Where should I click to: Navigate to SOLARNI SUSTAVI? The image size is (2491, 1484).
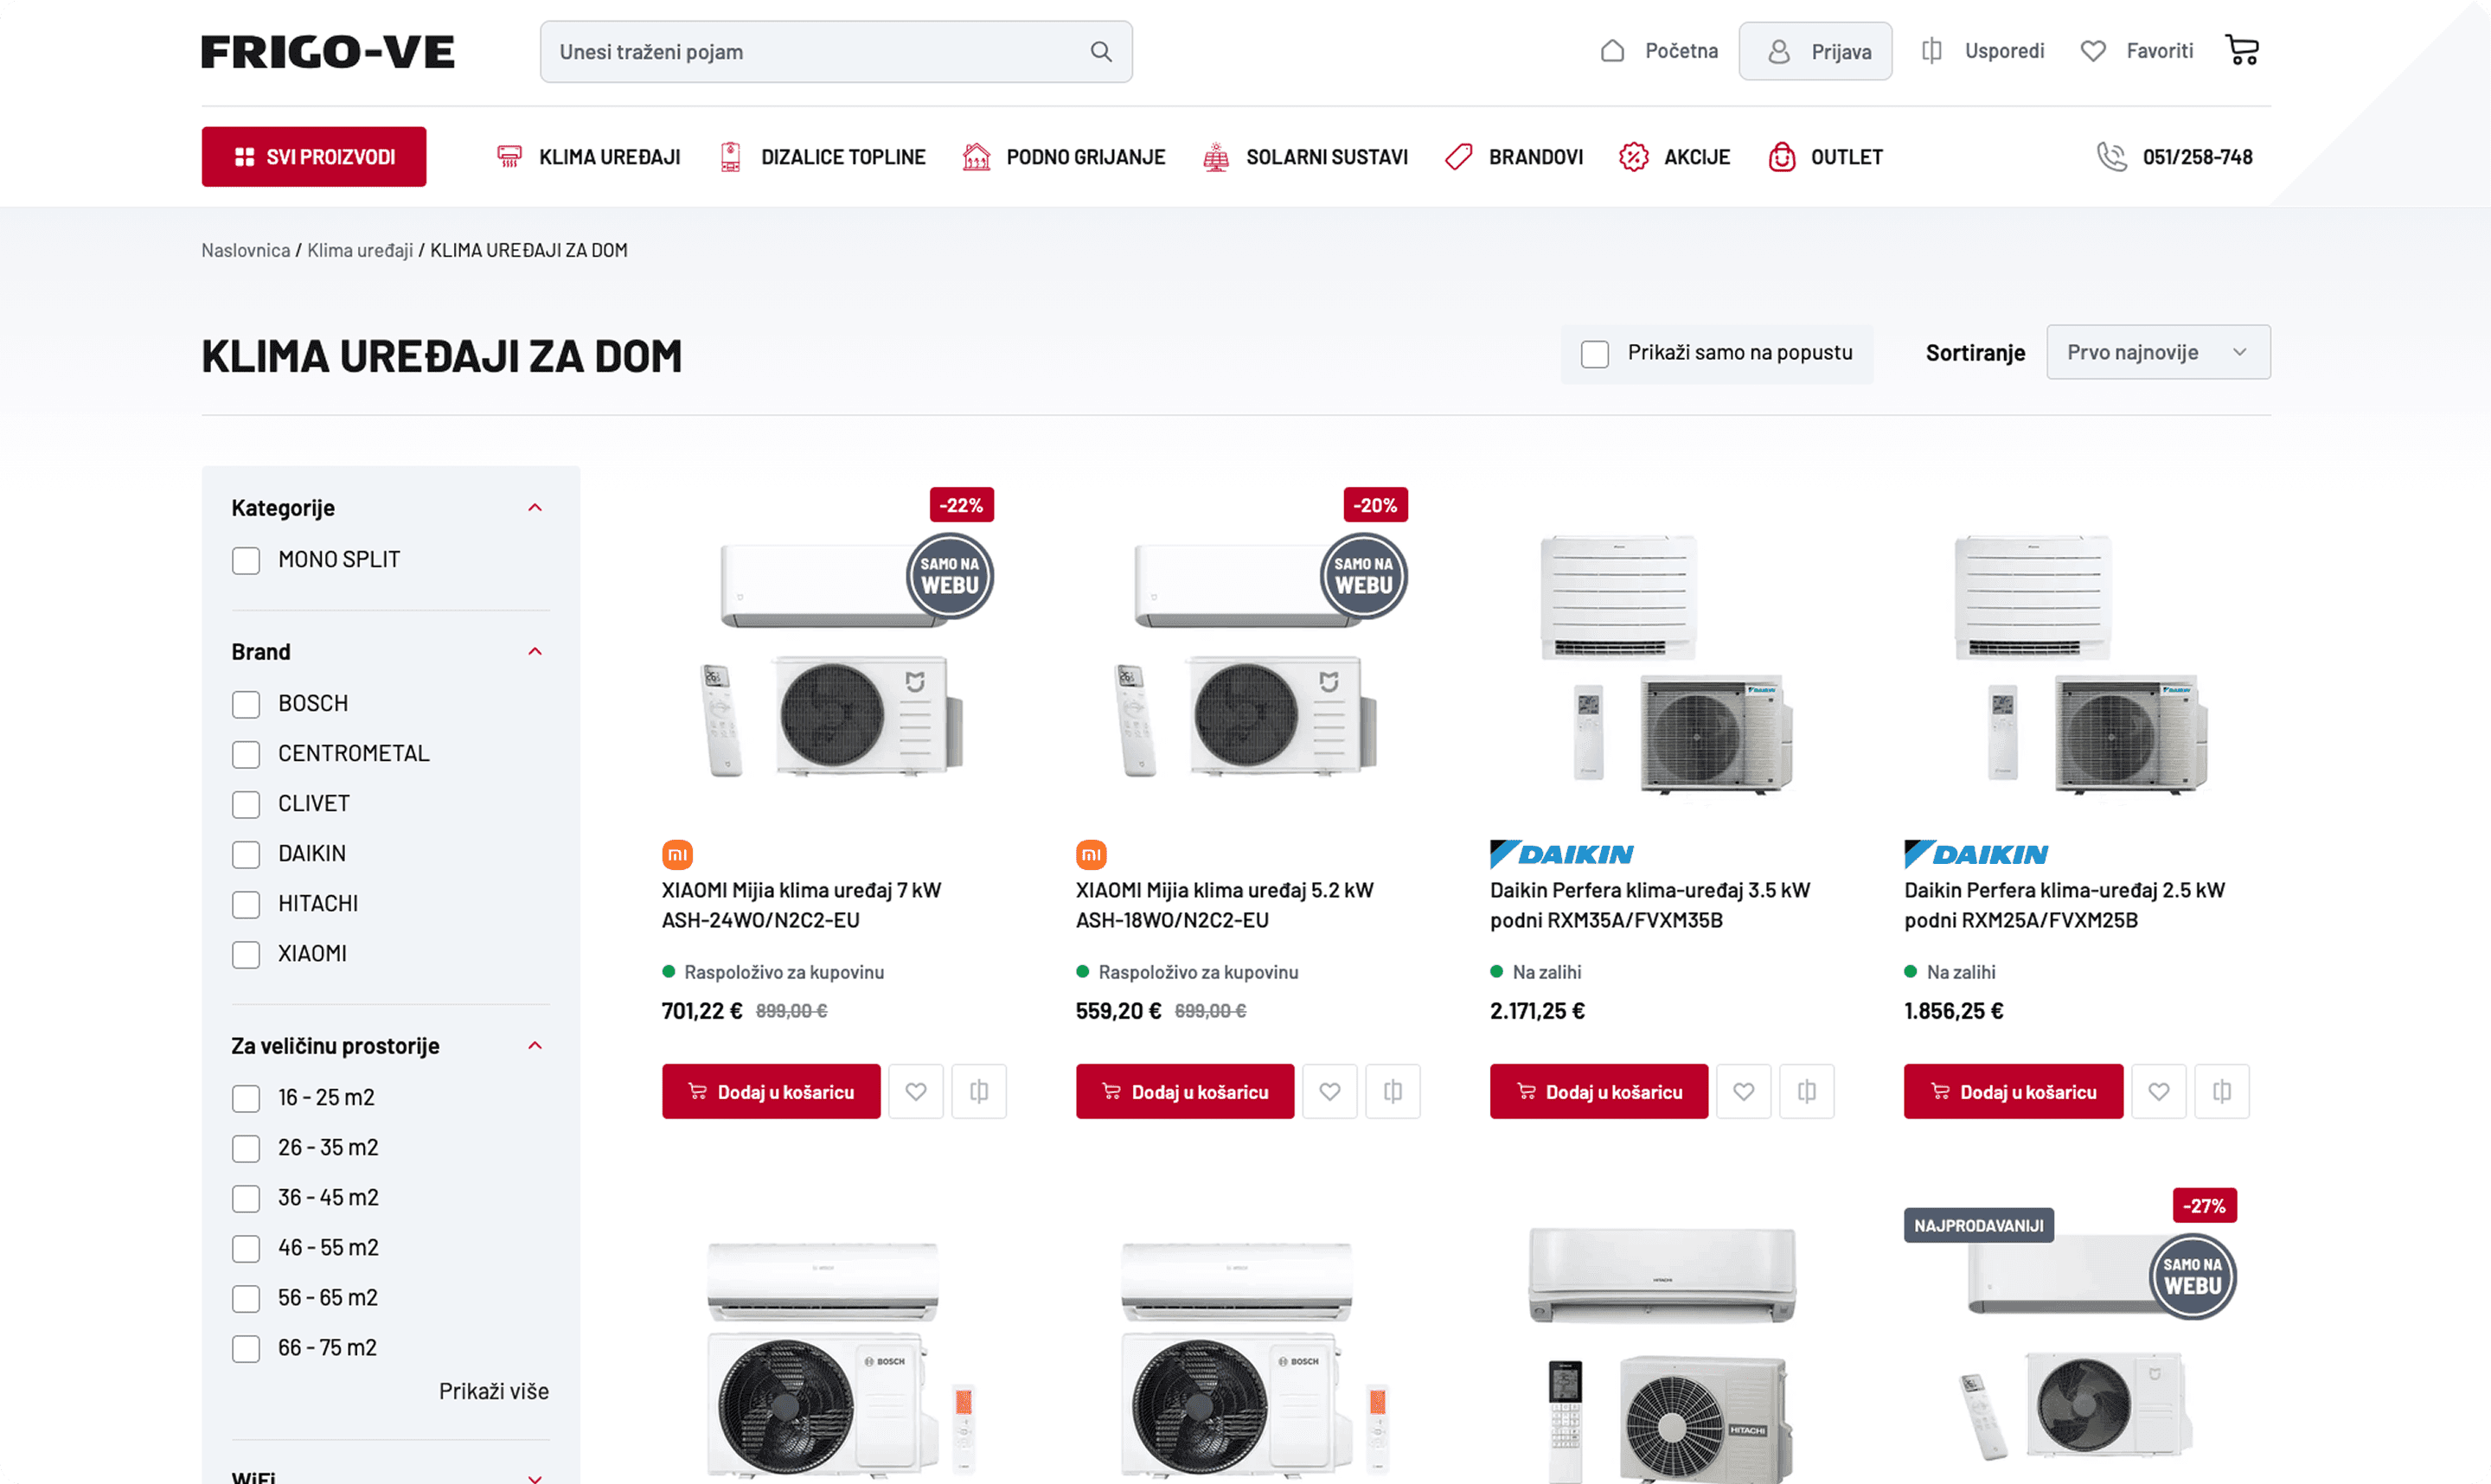click(1327, 157)
